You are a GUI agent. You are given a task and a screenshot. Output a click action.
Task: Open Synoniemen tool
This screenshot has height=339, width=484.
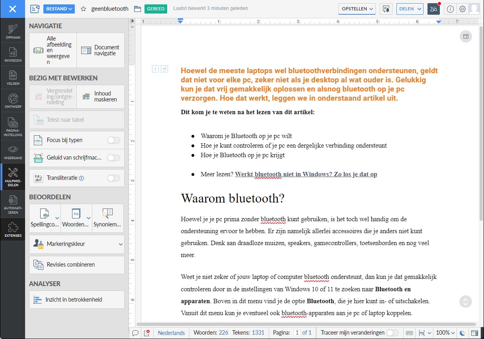[x=107, y=218]
